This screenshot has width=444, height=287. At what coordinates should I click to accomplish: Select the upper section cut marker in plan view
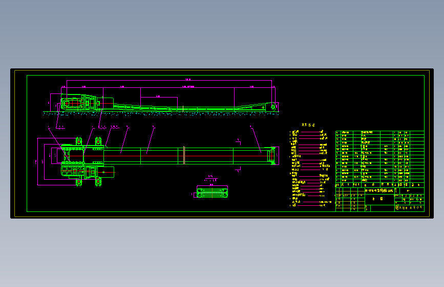239,142
